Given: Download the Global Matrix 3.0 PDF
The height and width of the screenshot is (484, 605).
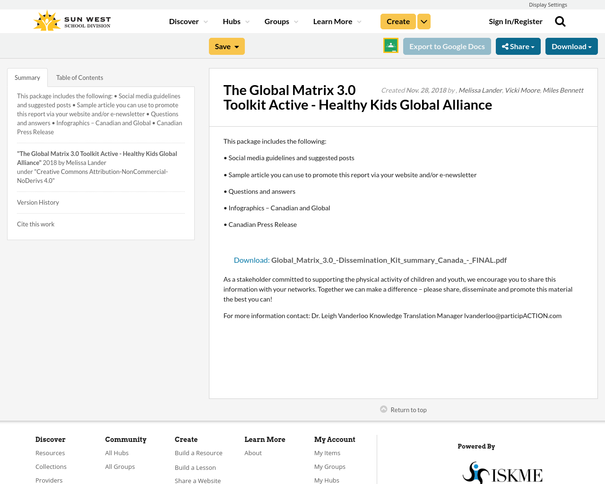Looking at the screenshot, I should [251, 259].
